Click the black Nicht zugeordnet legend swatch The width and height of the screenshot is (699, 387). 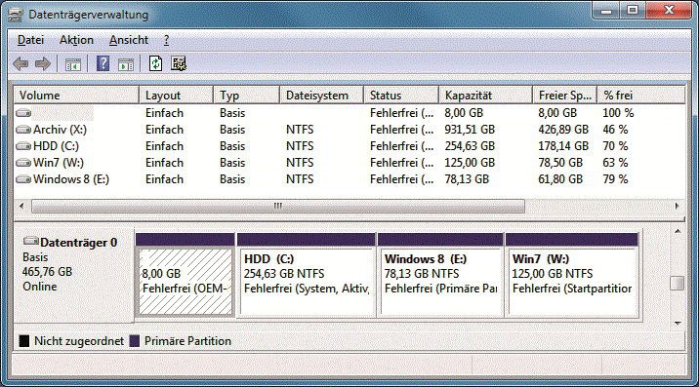24,341
